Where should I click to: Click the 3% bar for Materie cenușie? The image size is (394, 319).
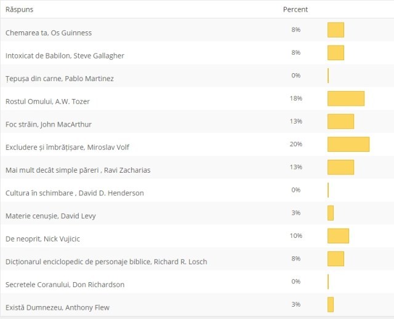[331, 213]
